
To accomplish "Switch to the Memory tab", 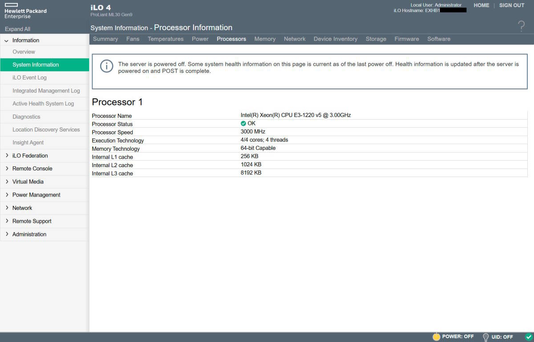I will (265, 39).
